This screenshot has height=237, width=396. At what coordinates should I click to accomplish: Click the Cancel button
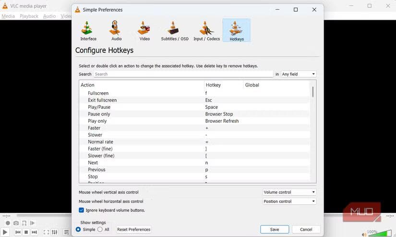306,229
